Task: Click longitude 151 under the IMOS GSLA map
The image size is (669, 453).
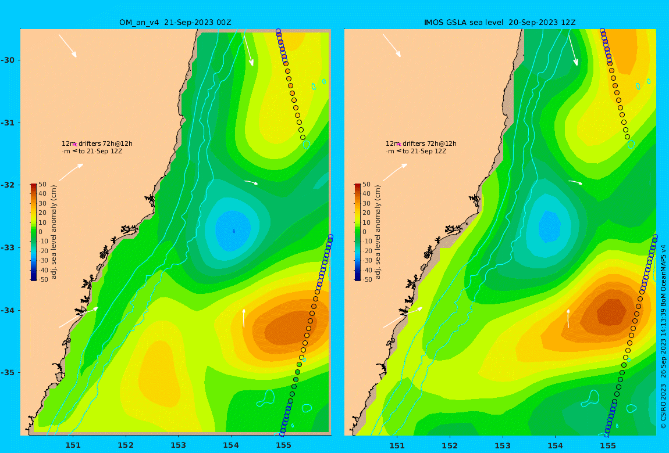Action: pos(397,445)
